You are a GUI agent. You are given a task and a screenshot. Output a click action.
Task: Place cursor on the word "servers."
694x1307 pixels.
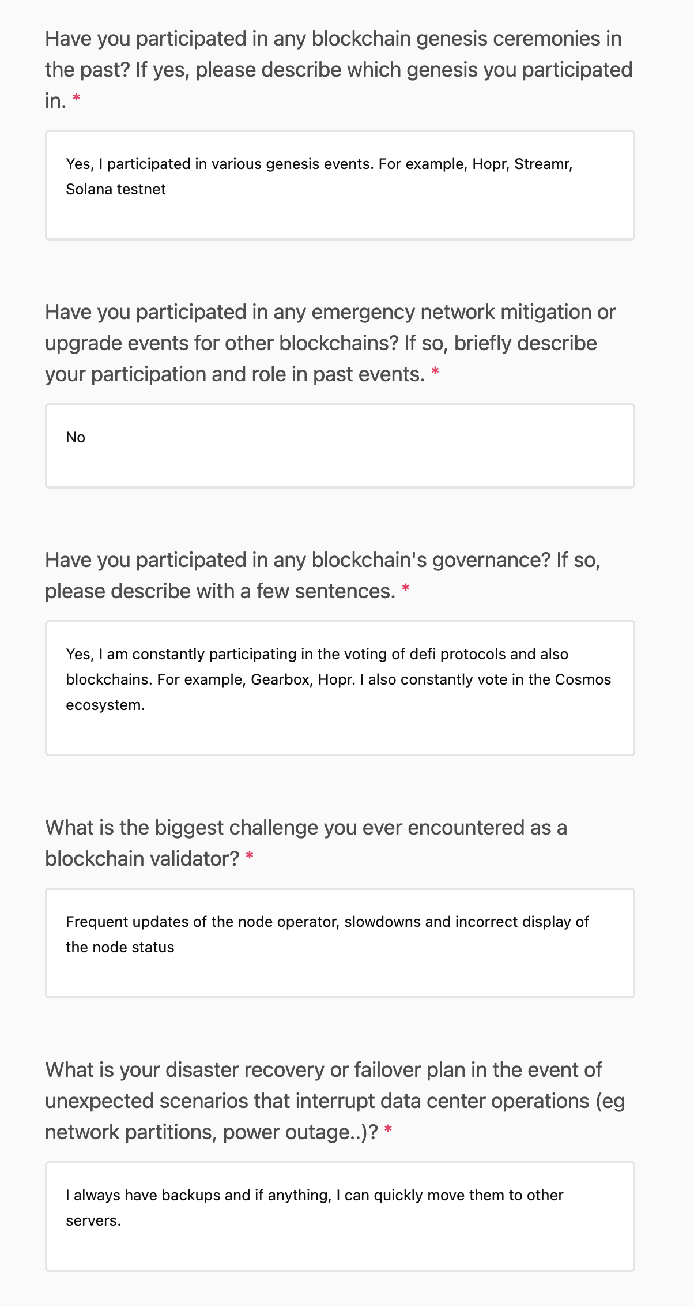93,1220
